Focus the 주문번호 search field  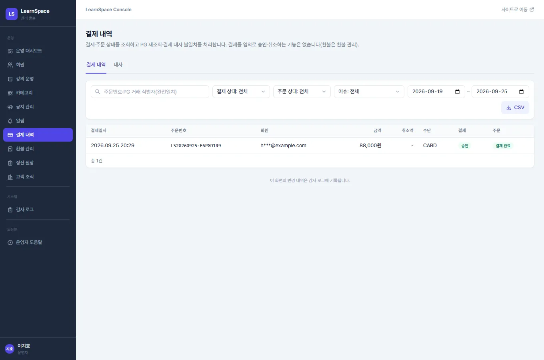(150, 92)
